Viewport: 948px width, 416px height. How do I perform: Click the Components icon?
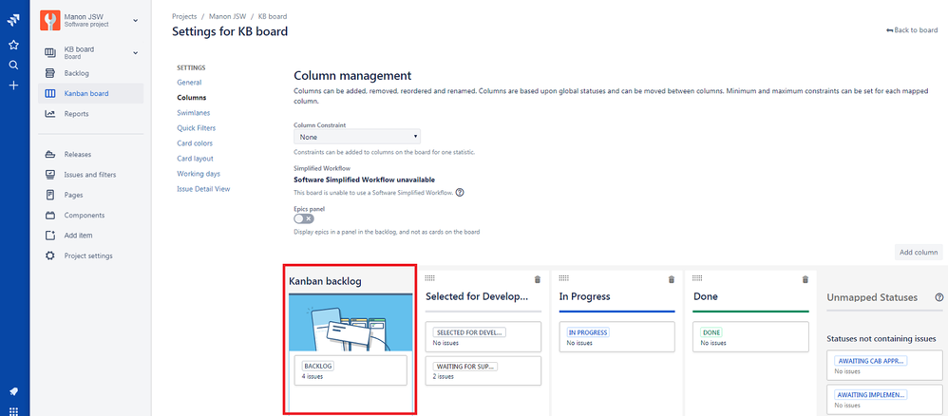[x=50, y=216]
